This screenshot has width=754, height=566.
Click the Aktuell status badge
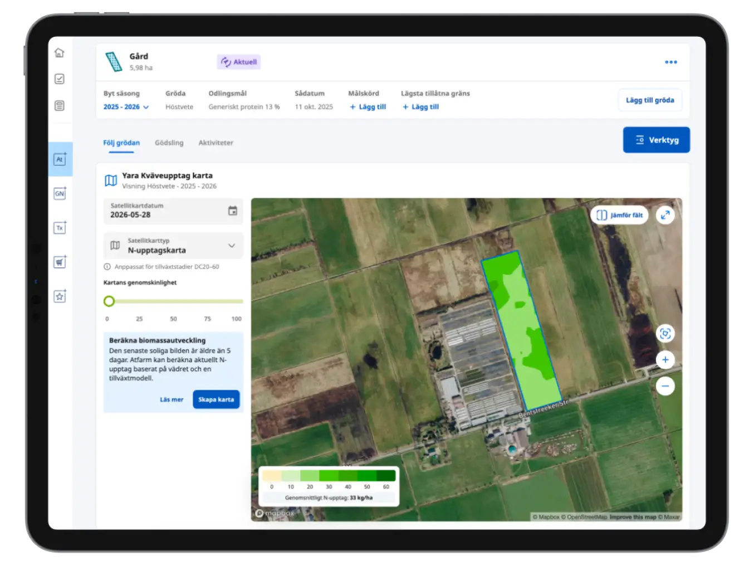click(x=239, y=62)
